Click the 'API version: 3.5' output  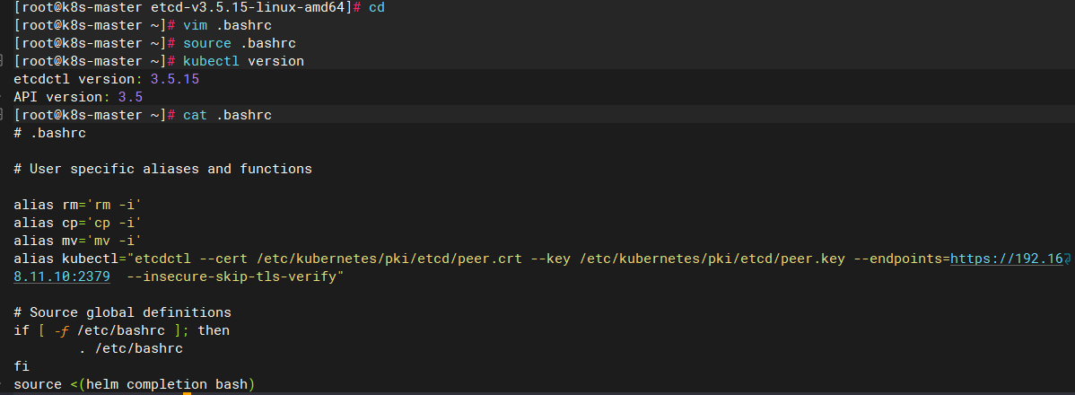[x=78, y=97]
